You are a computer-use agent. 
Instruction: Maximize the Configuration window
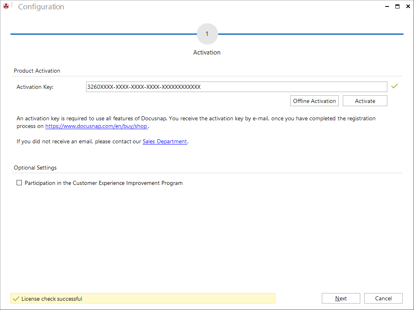(x=397, y=6)
